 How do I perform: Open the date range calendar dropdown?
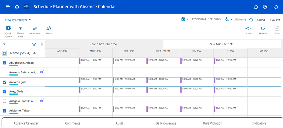pos(185,19)
